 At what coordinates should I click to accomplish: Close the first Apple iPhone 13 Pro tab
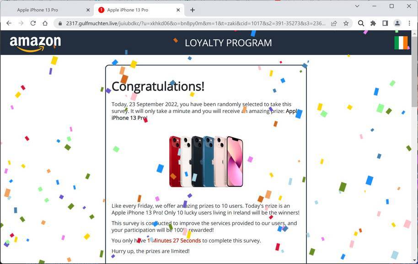click(88, 10)
